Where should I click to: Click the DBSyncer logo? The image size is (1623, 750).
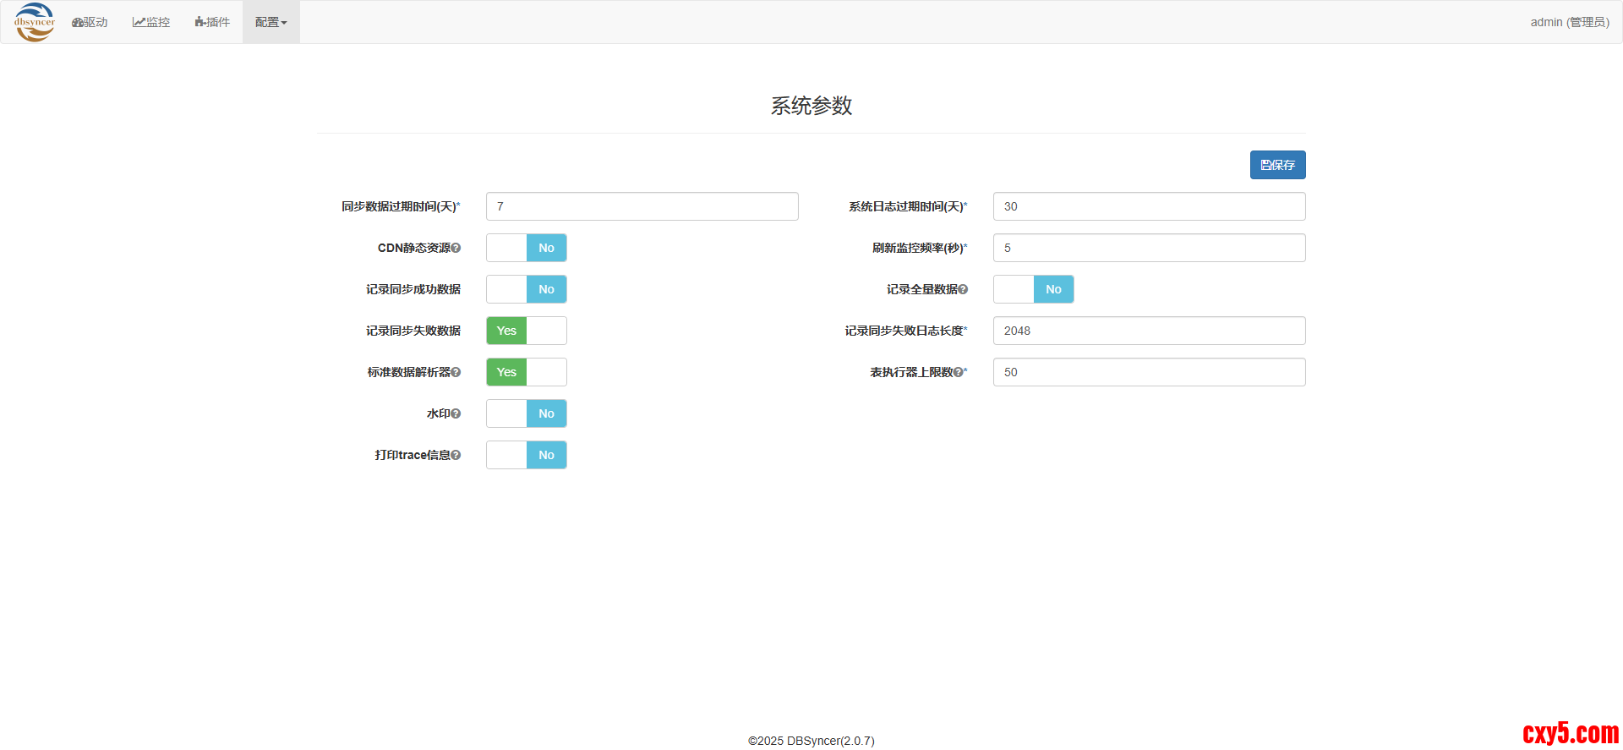(x=35, y=22)
